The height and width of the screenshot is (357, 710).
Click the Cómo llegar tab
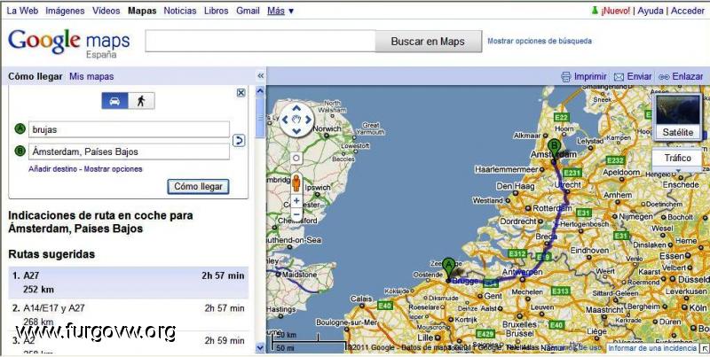pos(35,76)
